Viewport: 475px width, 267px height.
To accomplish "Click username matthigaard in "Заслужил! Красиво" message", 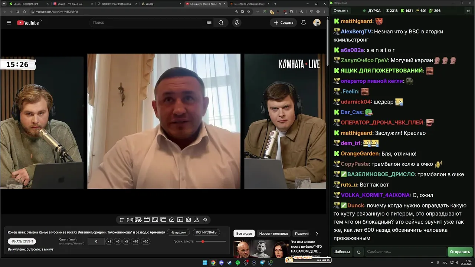I will click(357, 133).
